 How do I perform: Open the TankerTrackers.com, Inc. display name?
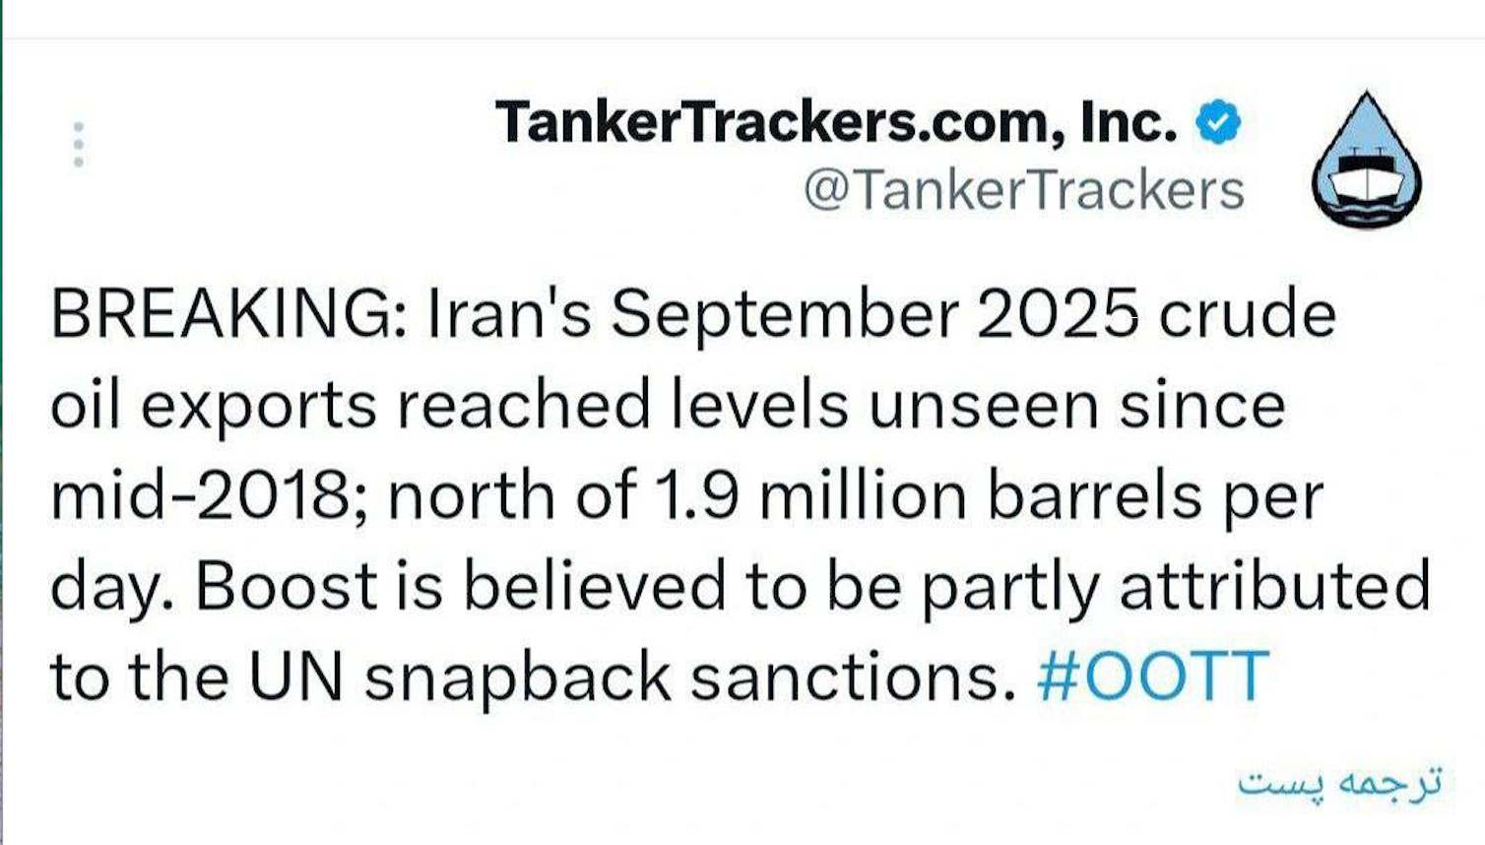836,122
